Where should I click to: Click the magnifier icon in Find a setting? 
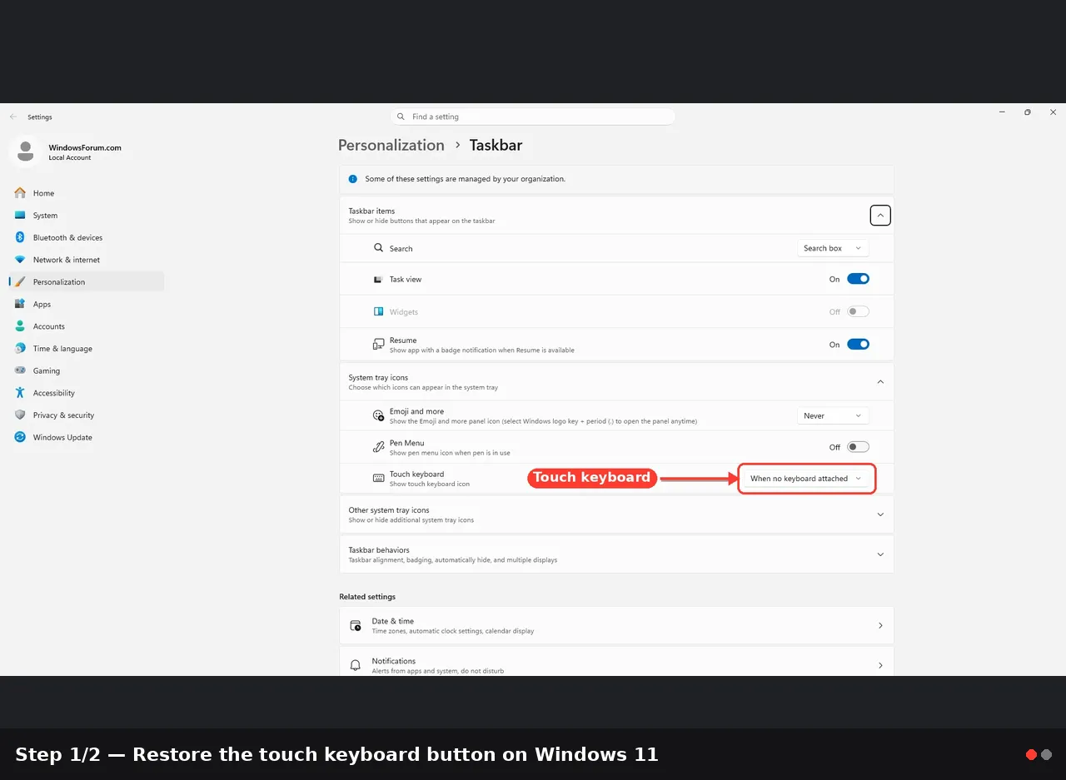click(401, 117)
